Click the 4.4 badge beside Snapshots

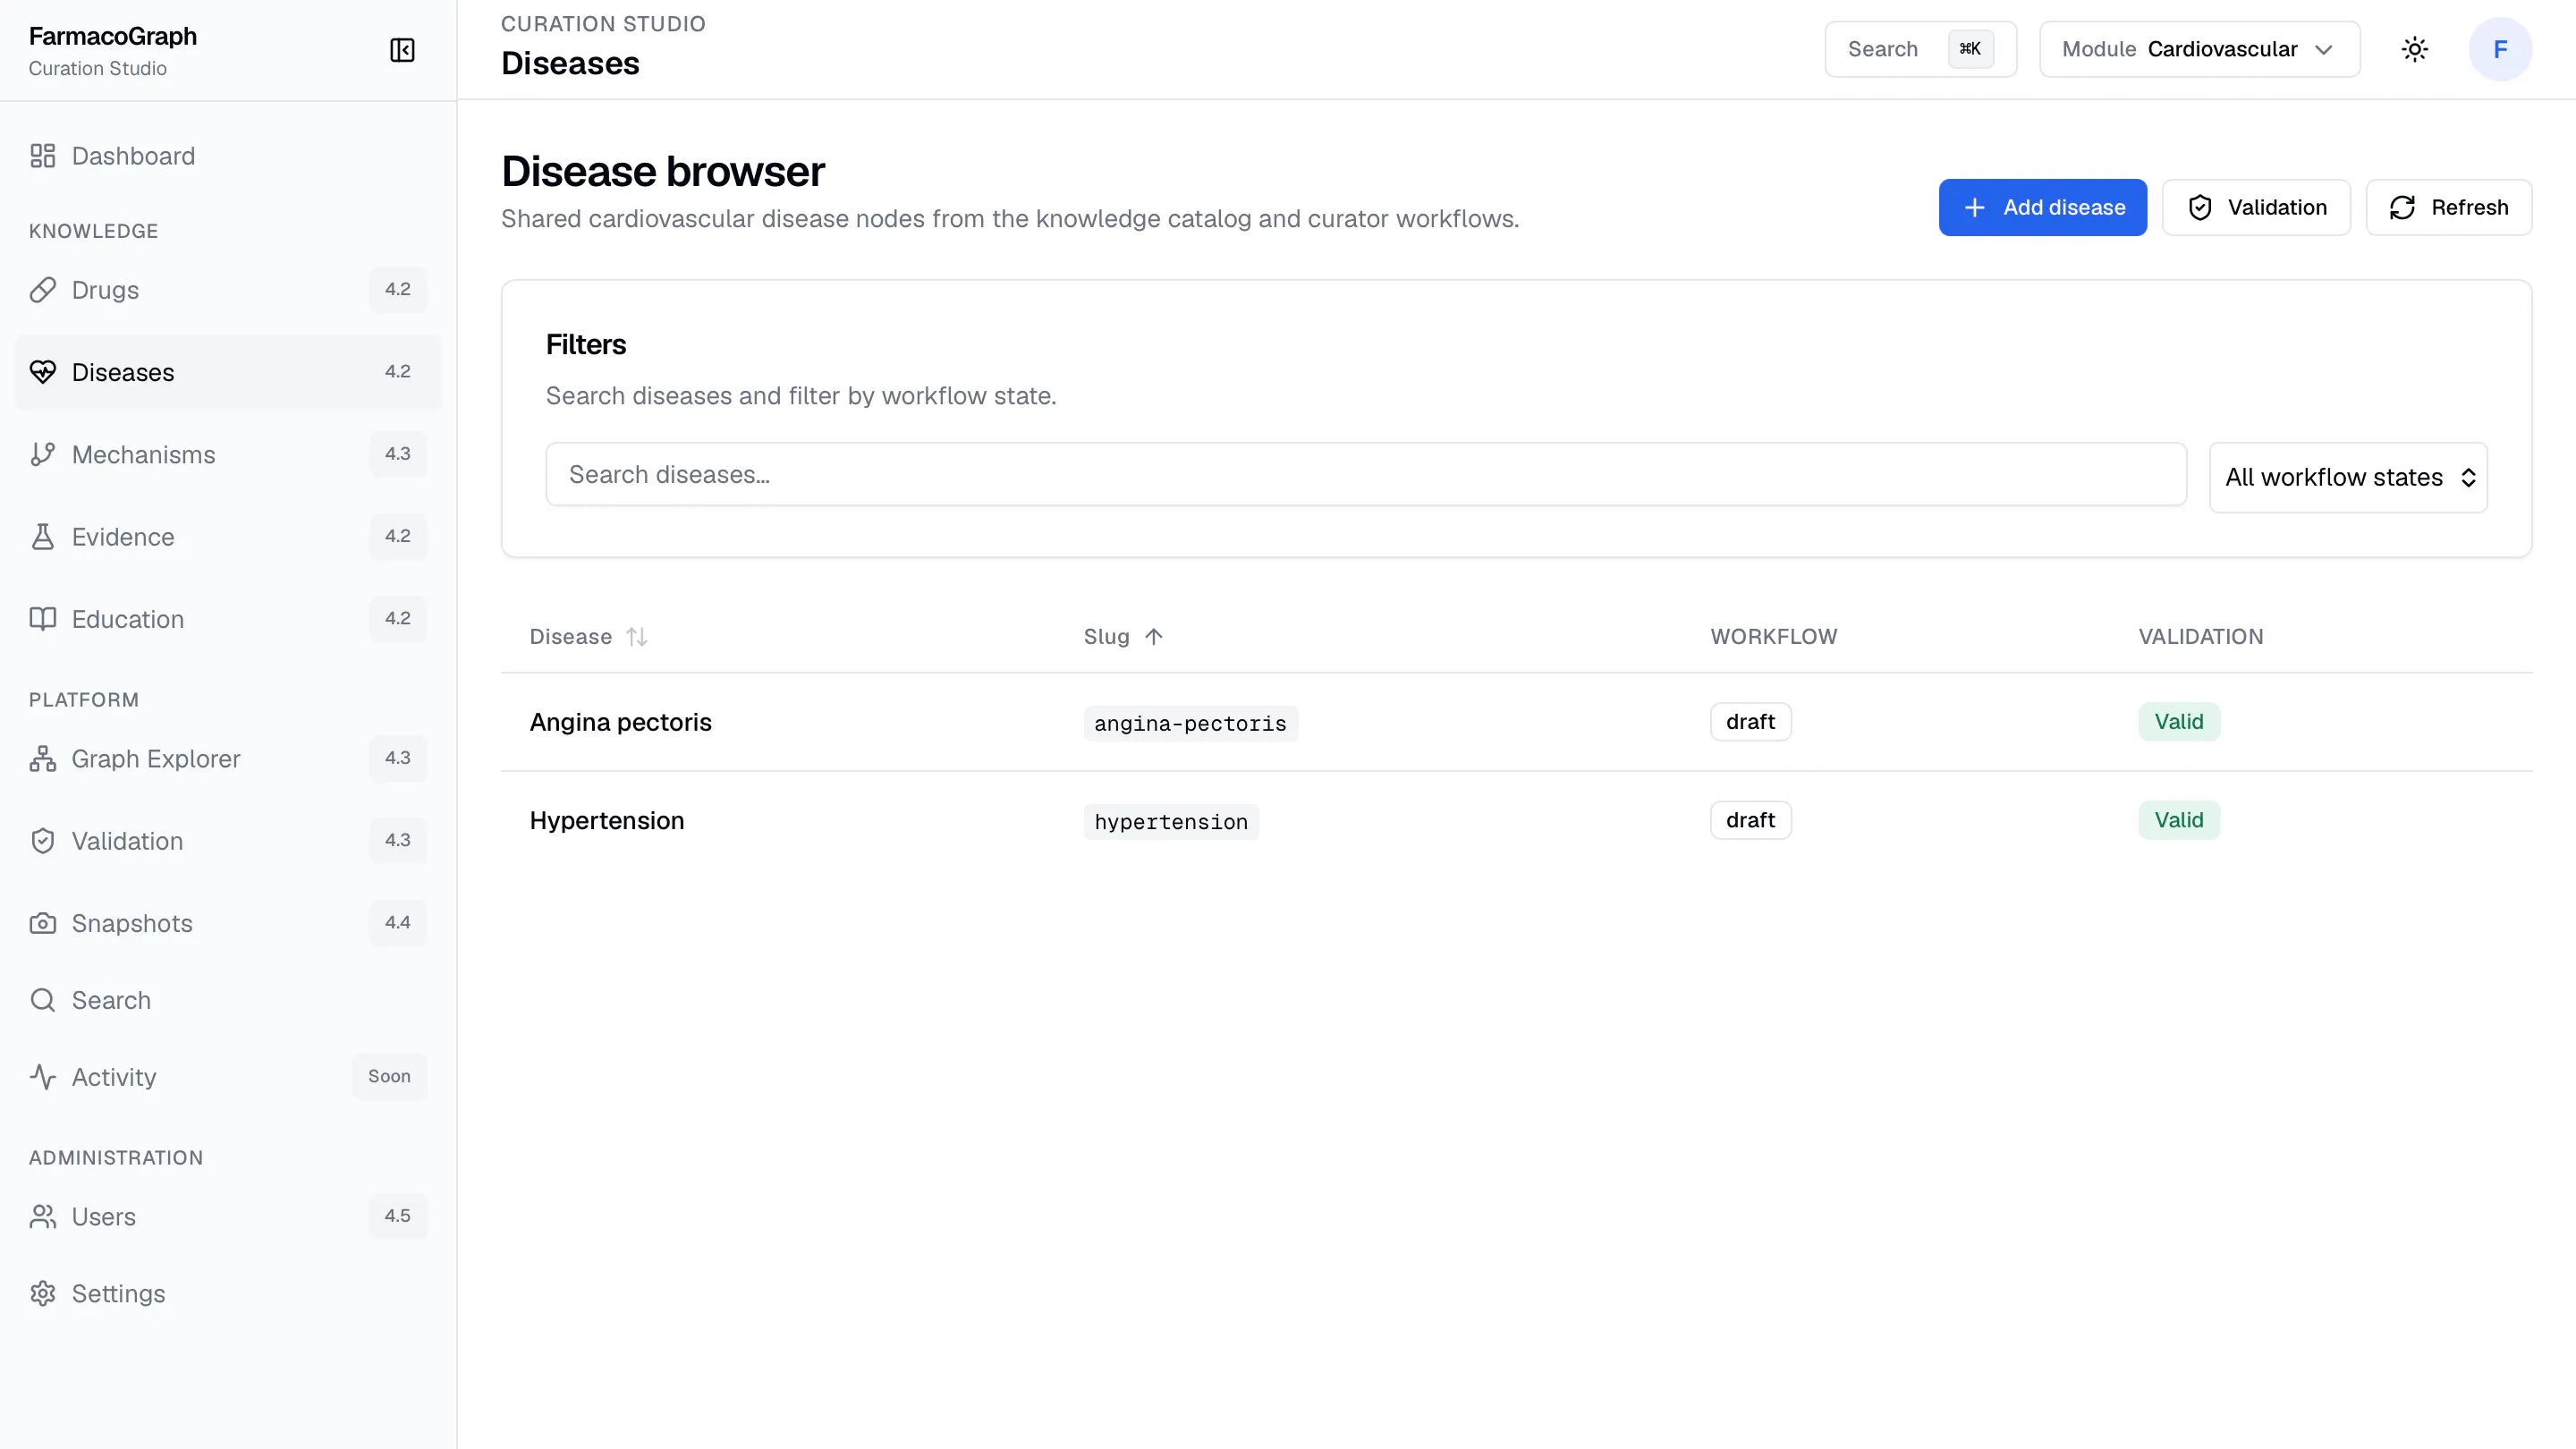pyautogui.click(x=397, y=923)
